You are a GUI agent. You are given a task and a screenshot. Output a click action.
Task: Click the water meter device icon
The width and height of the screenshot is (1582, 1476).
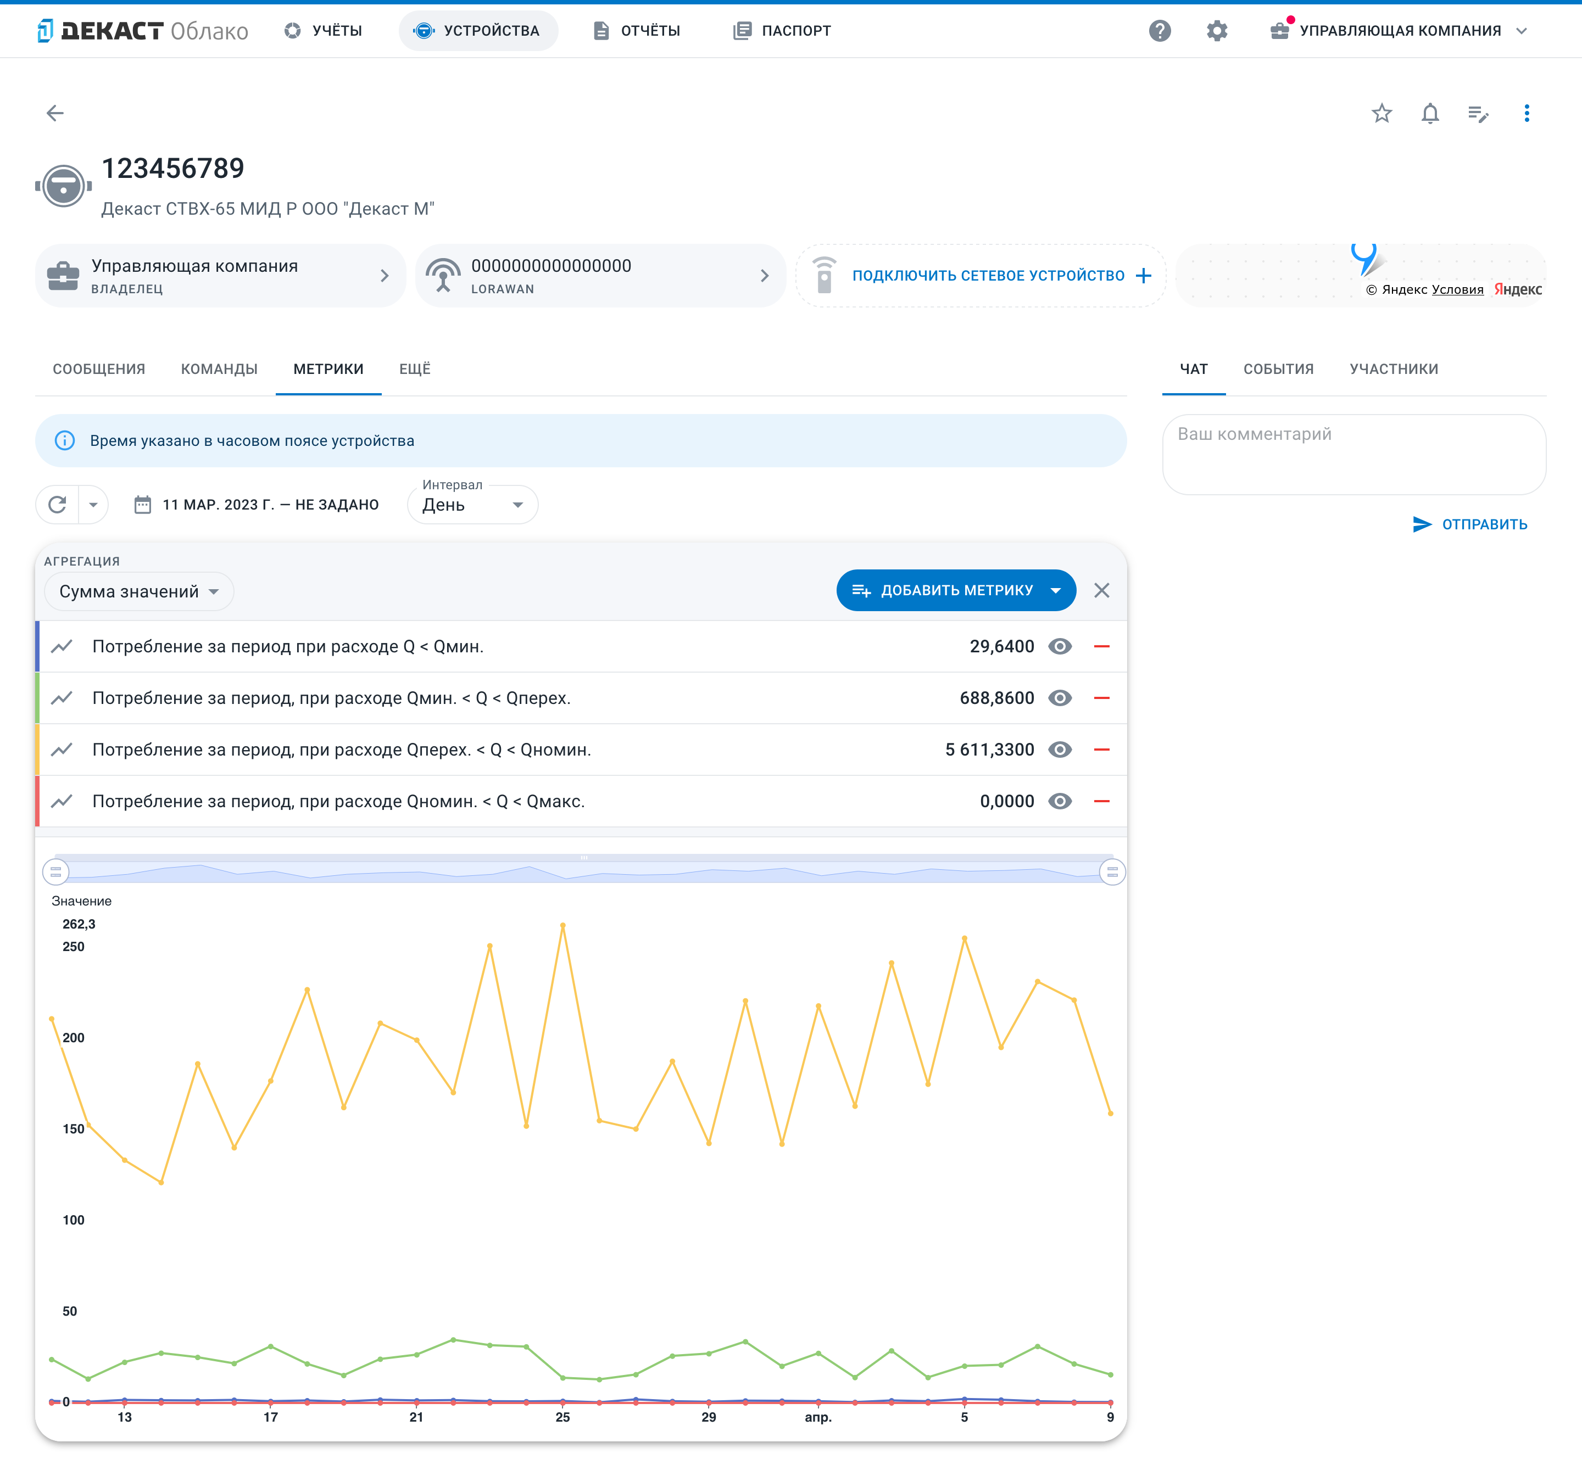[63, 186]
